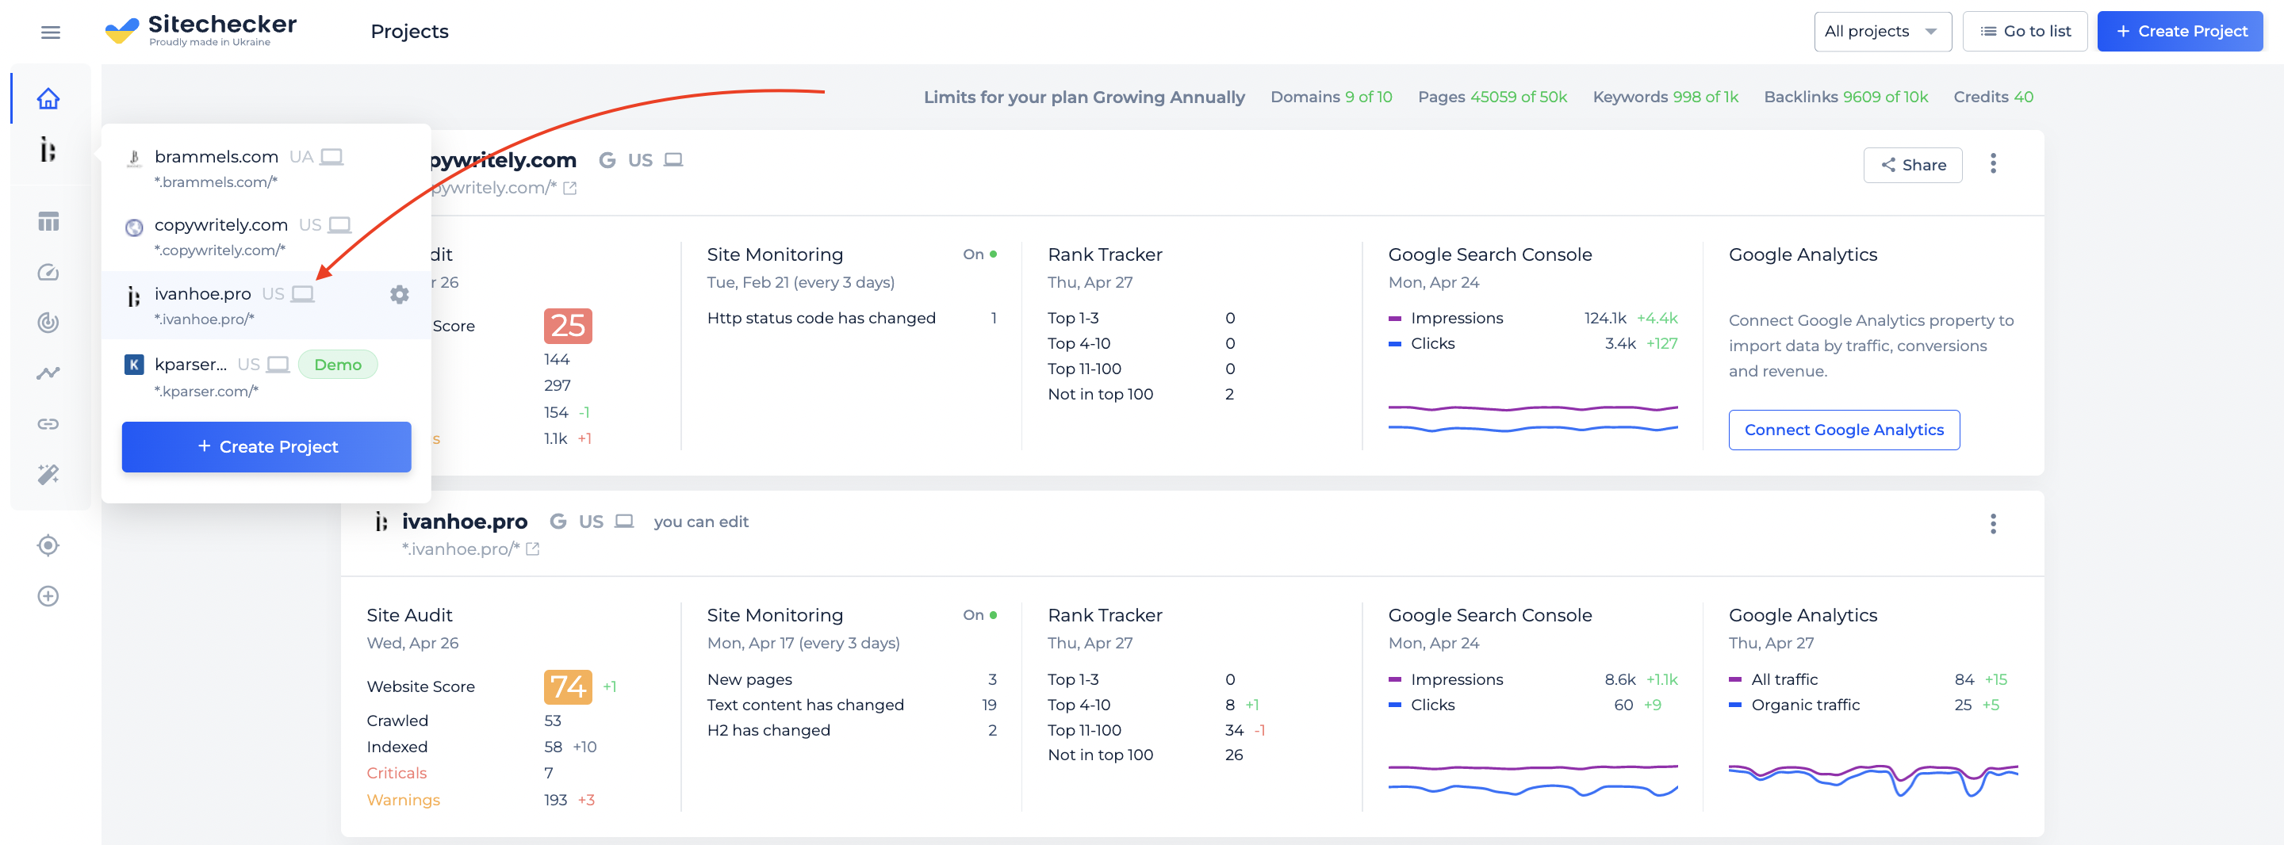Screen dimensions: 2284x845
Task: Click Create Project in the project popup
Action: [x=266, y=447]
